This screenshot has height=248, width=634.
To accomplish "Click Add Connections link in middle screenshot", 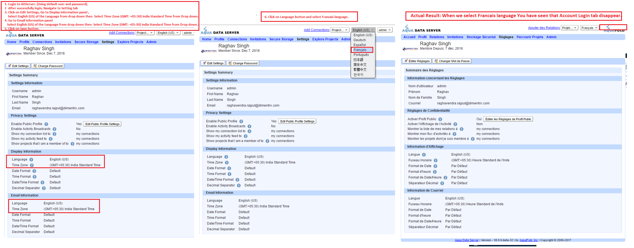I will point(316,30).
